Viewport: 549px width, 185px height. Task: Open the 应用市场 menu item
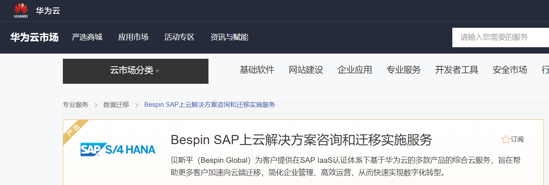click(x=133, y=37)
